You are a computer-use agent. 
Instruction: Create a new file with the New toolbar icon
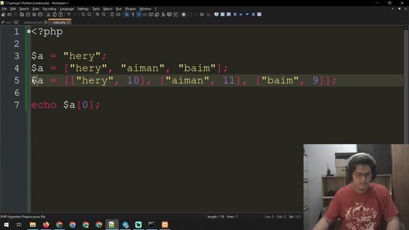(3, 15)
